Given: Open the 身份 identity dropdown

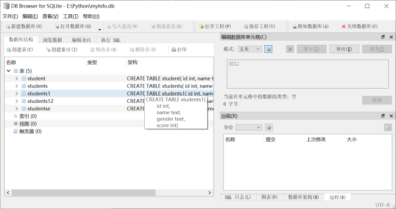Looking at the screenshot, I should pyautogui.click(x=249, y=128).
